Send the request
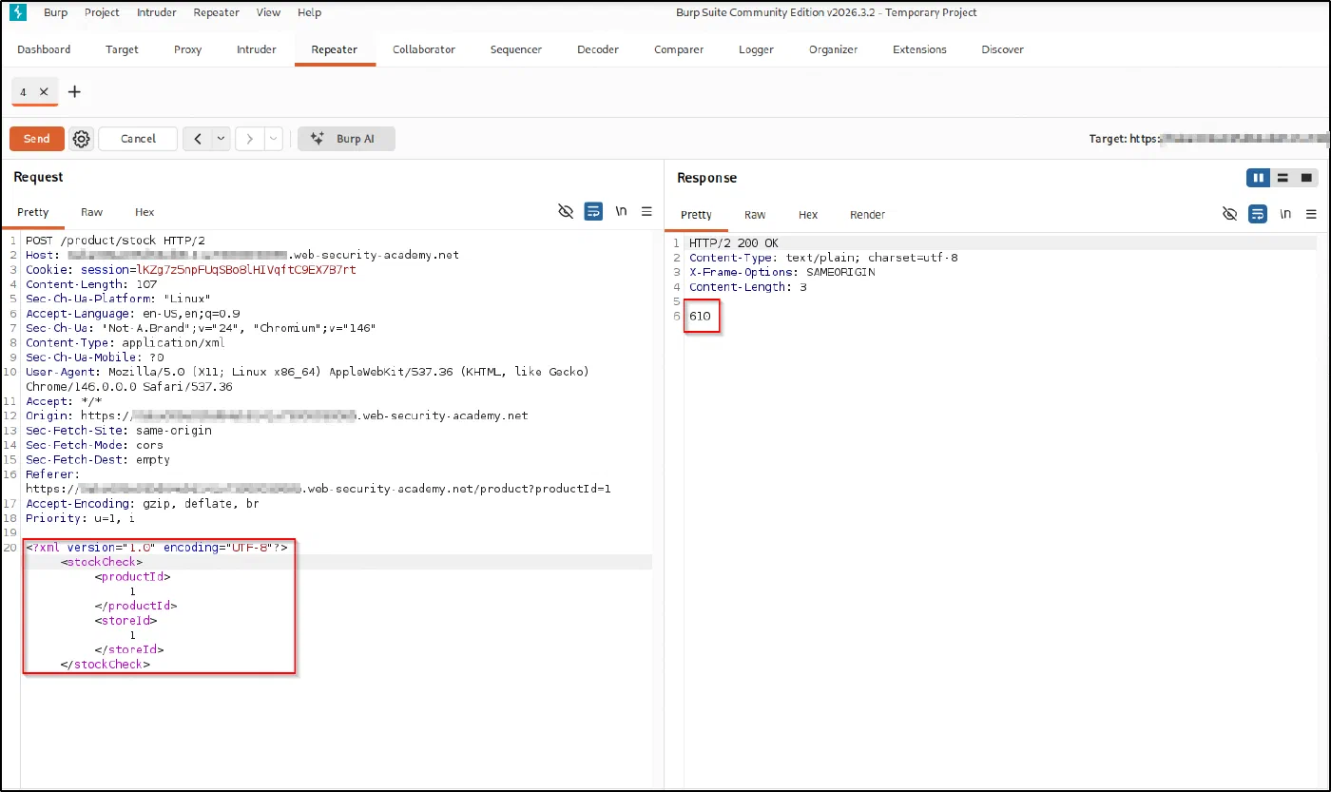 coord(37,139)
